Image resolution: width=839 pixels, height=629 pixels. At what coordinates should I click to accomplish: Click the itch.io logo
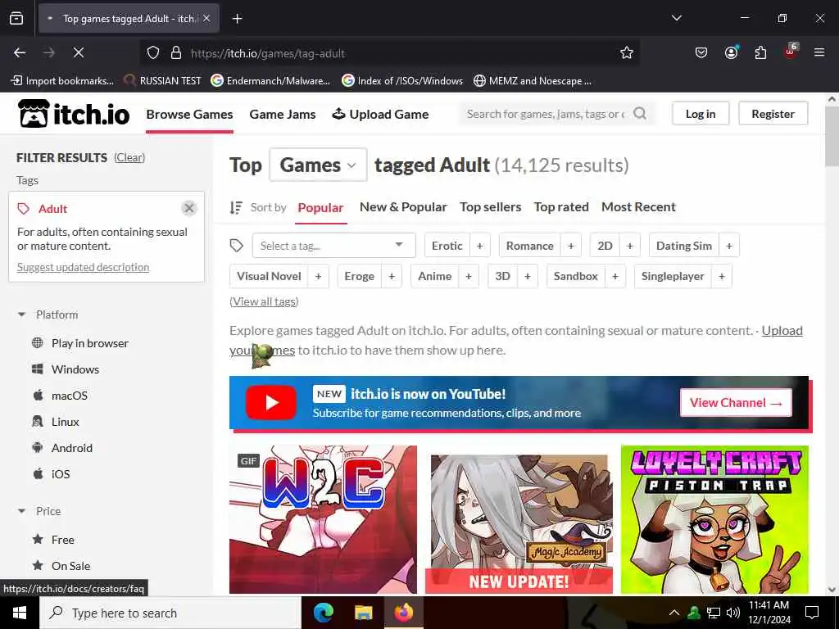pyautogui.click(x=73, y=113)
